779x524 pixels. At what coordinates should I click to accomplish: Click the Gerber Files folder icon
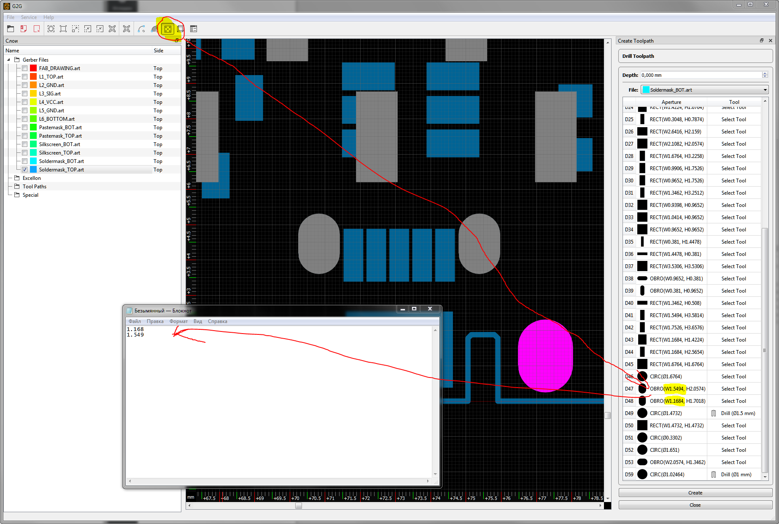click(x=17, y=60)
